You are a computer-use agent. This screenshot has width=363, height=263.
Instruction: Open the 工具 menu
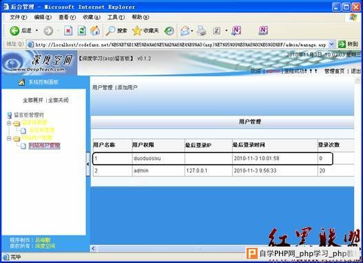(x=116, y=17)
